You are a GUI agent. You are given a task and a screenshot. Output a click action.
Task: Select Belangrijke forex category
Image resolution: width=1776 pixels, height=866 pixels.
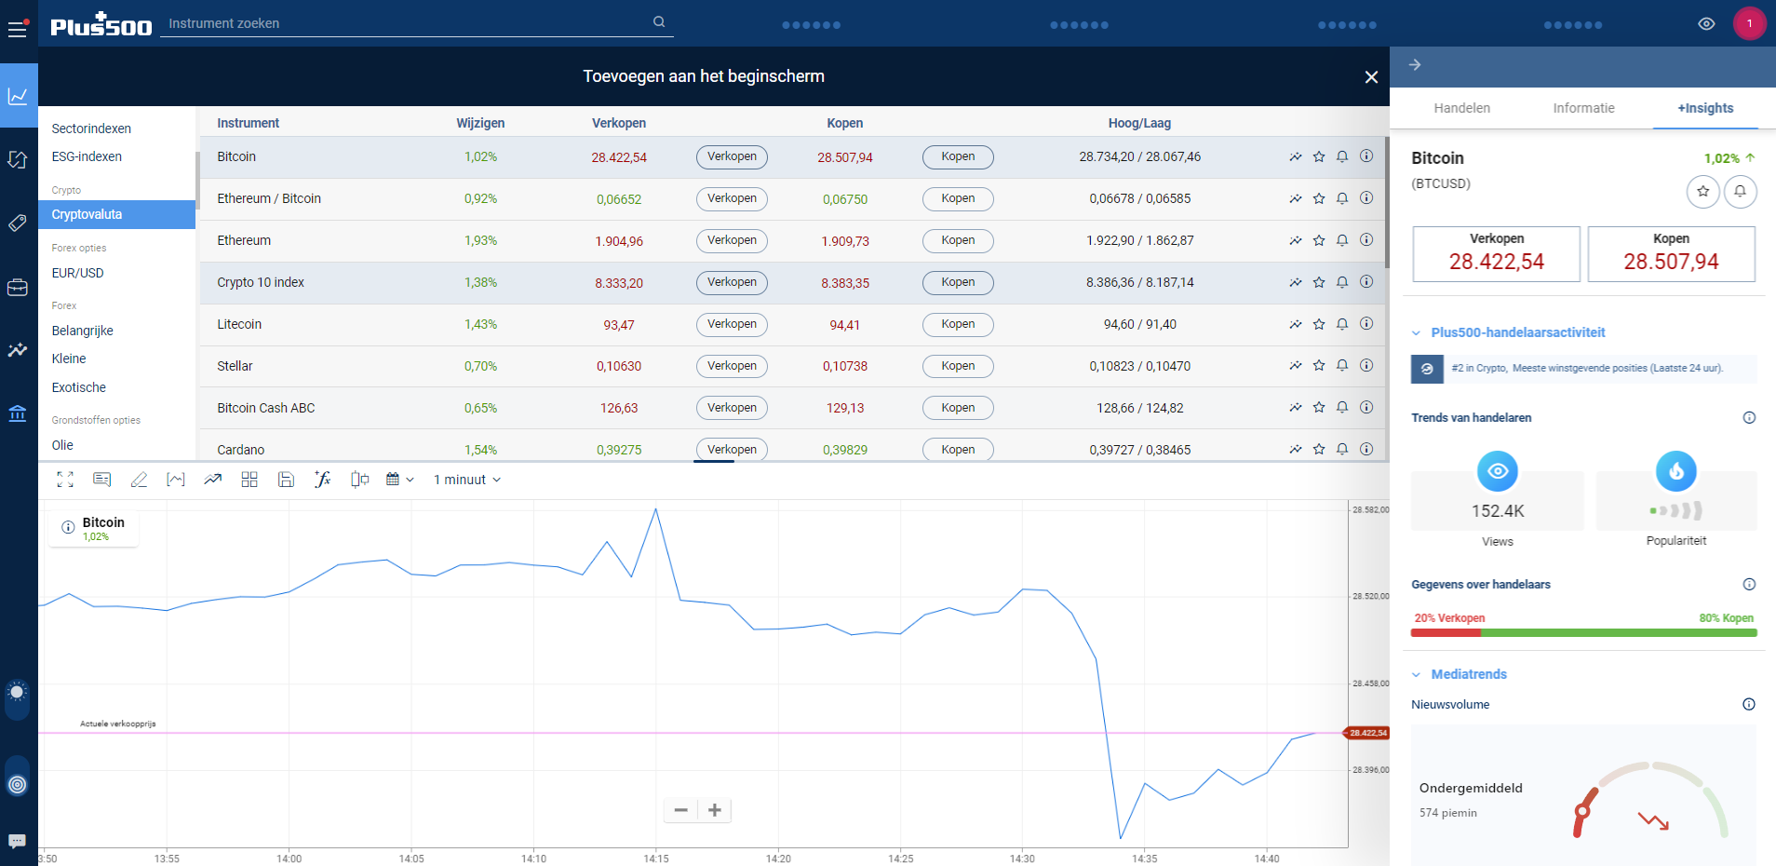(x=83, y=331)
